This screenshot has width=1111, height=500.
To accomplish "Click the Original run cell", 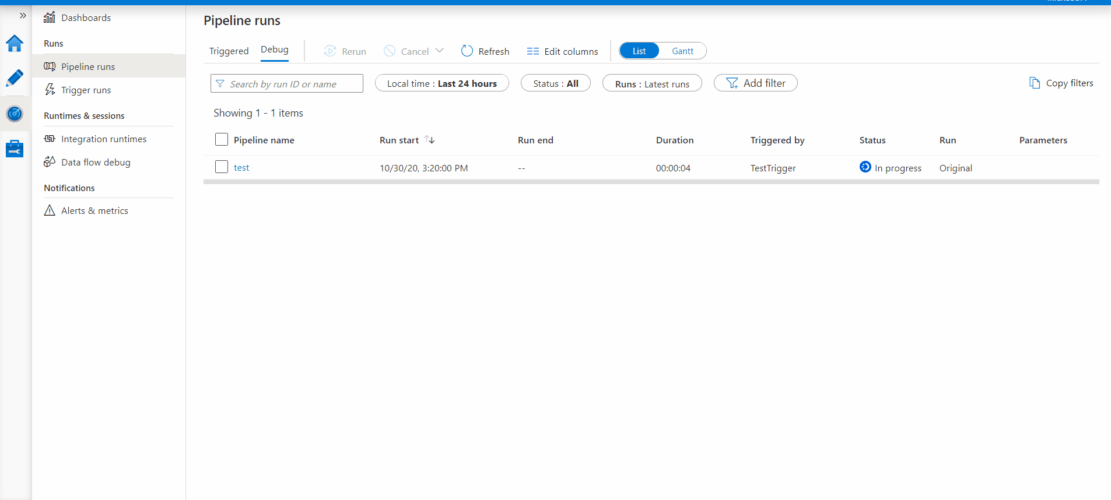I will tap(956, 168).
